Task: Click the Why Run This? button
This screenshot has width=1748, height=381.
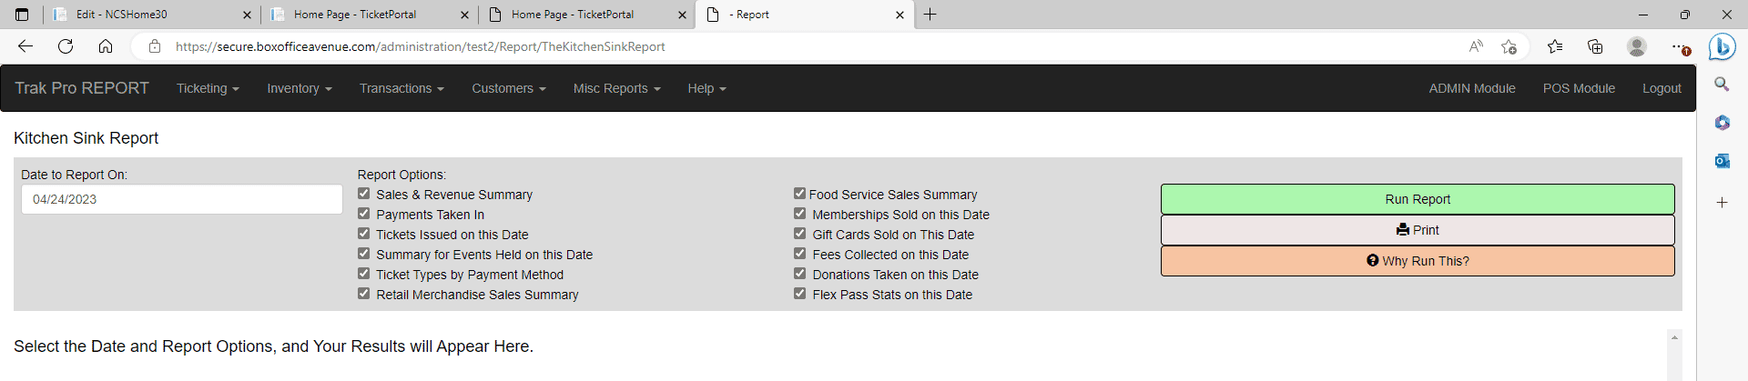Action: (1418, 261)
